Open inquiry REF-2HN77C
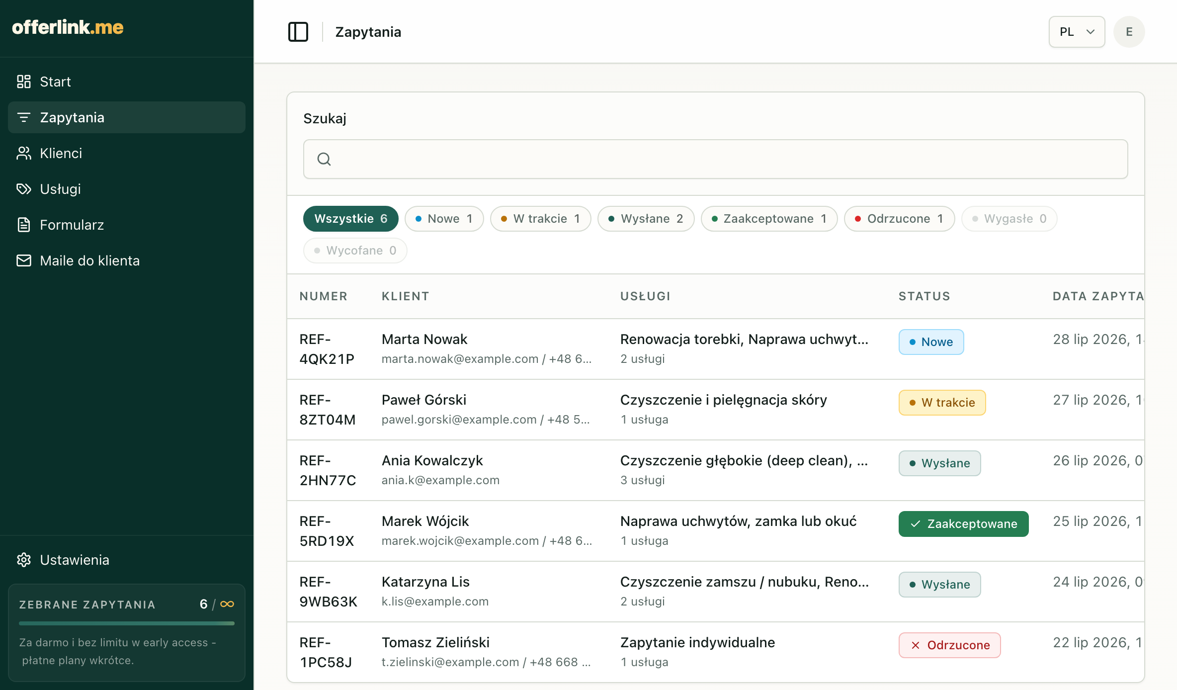Viewport: 1177px width, 690px height. click(328, 470)
